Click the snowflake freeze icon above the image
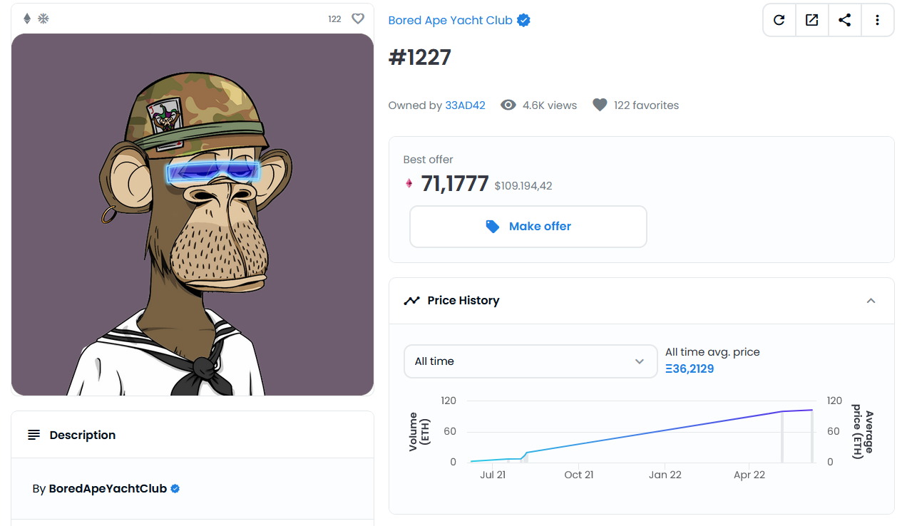The width and height of the screenshot is (902, 526). [43, 19]
